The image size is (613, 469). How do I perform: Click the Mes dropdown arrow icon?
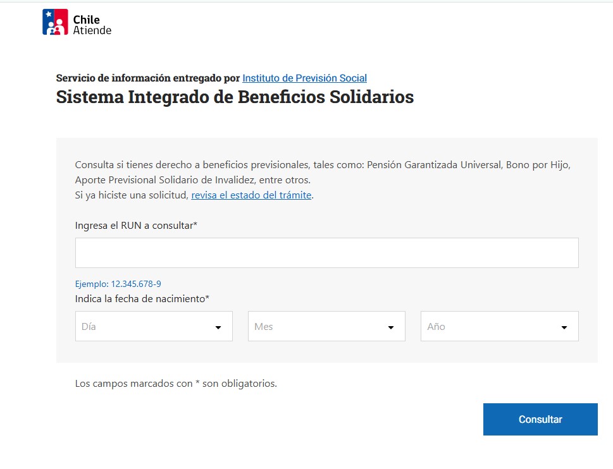[x=391, y=327]
